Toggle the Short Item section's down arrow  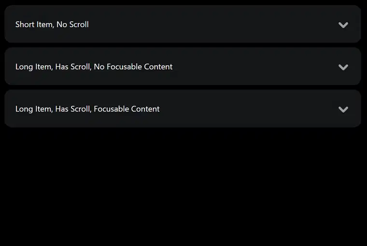(x=343, y=25)
